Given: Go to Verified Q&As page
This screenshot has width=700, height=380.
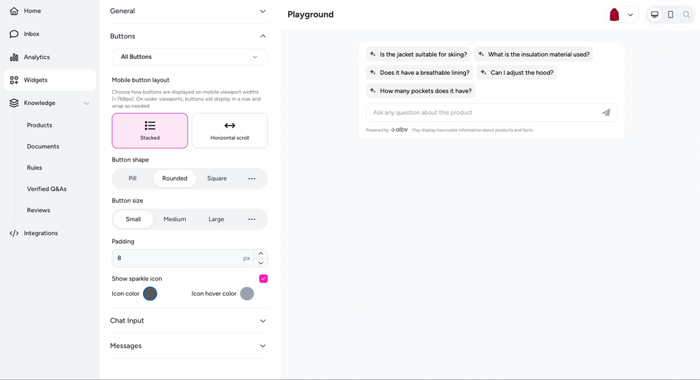Looking at the screenshot, I should pyautogui.click(x=47, y=189).
